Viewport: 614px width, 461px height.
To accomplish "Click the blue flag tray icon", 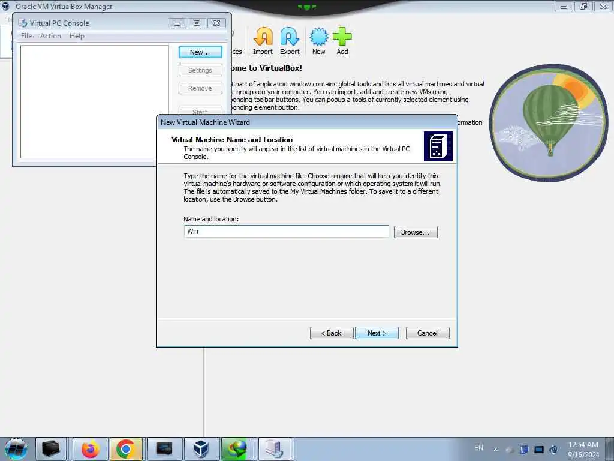I will [524, 449].
